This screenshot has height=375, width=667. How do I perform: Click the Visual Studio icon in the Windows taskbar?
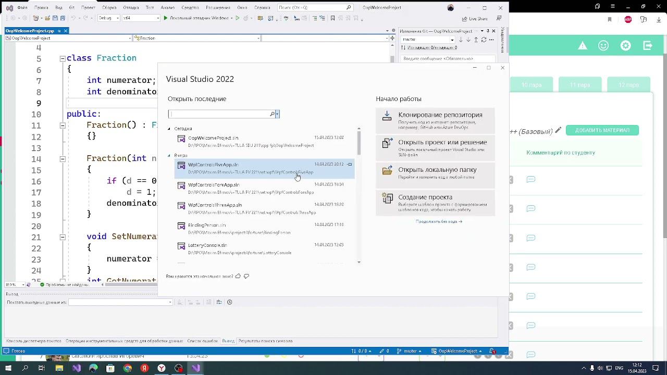pos(196,368)
